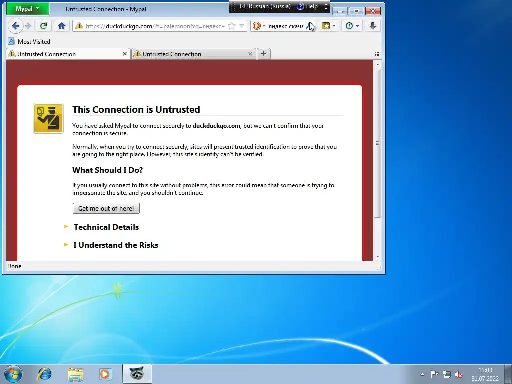Click the Done status bar text

(14, 266)
